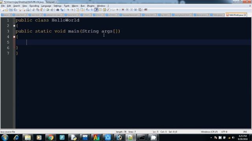Viewport: 252px width, 141px height.
Task: Toggle INS mode in status bar
Action: click(245, 132)
